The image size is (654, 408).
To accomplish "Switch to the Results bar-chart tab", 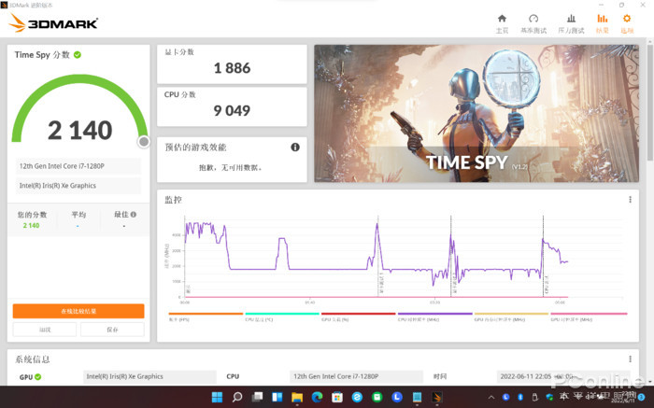I will [x=602, y=19].
